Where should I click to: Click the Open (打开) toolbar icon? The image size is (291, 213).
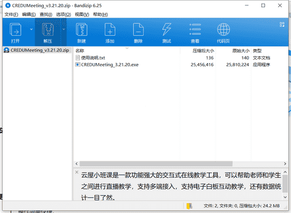[x=15, y=30]
